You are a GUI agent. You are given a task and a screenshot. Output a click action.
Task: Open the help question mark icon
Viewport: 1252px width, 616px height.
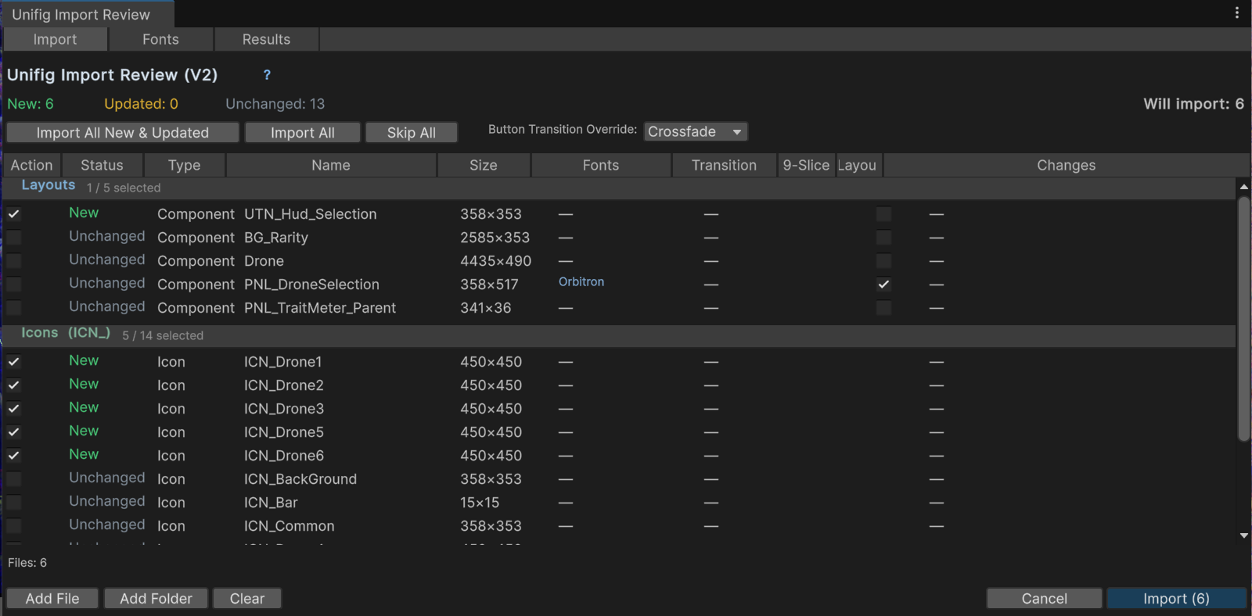[267, 75]
